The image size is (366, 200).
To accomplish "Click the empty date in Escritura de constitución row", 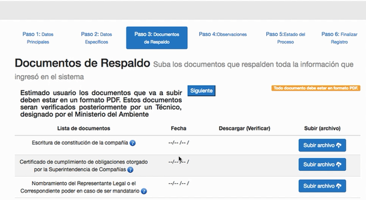I will (178, 142).
